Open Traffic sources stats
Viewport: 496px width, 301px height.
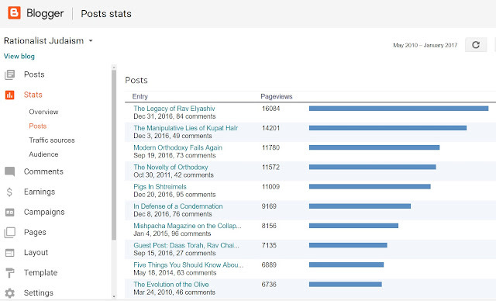click(x=52, y=140)
